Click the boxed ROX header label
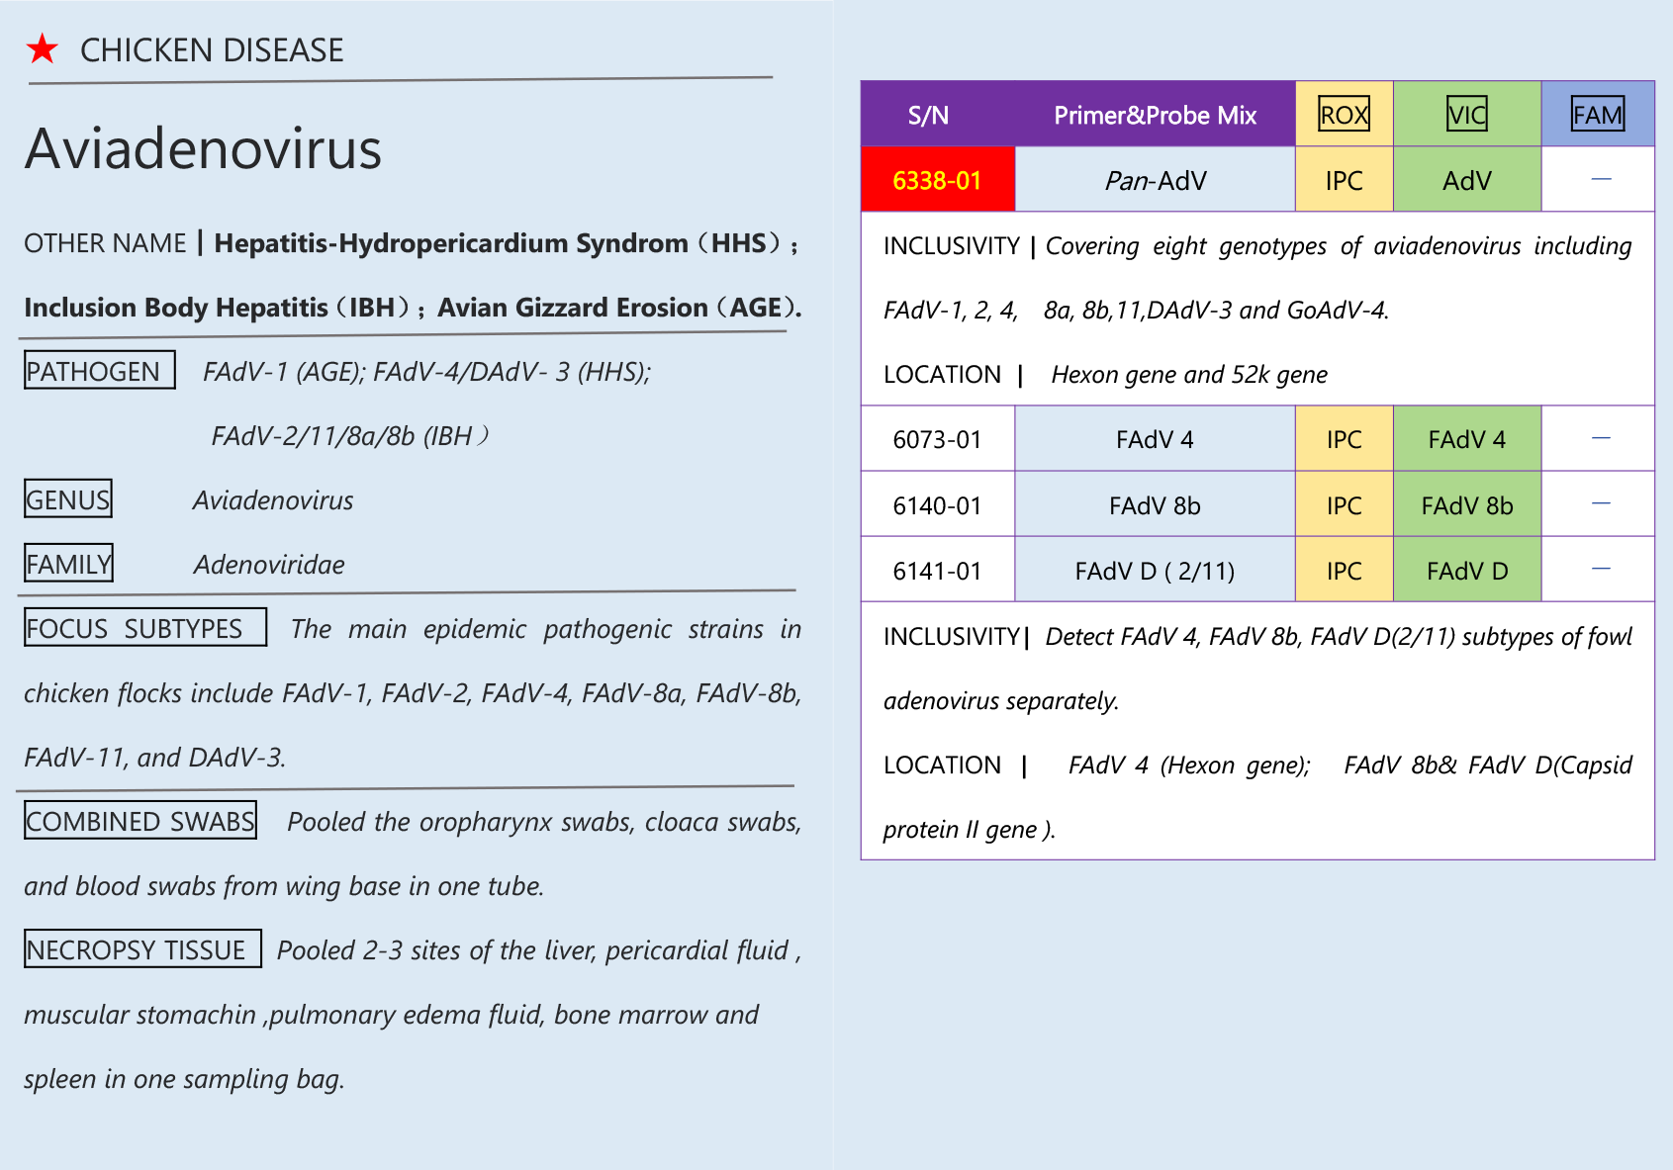The image size is (1673, 1170). click(x=1344, y=115)
